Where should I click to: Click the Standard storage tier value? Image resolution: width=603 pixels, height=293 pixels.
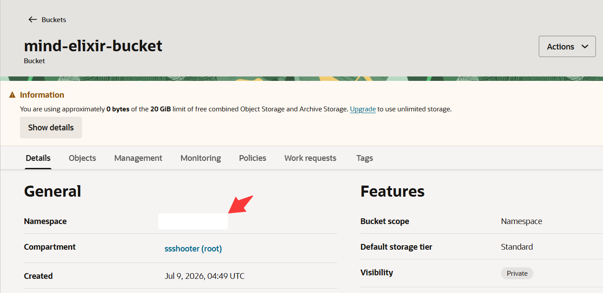[517, 247]
